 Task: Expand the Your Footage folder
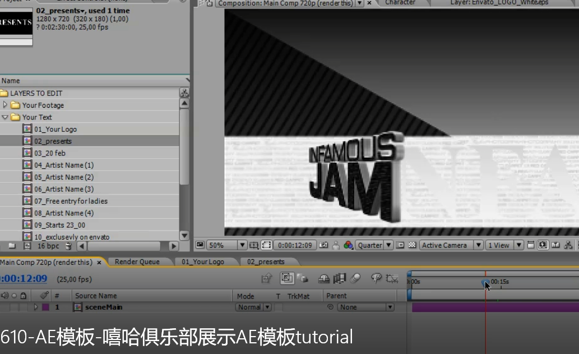pyautogui.click(x=5, y=105)
